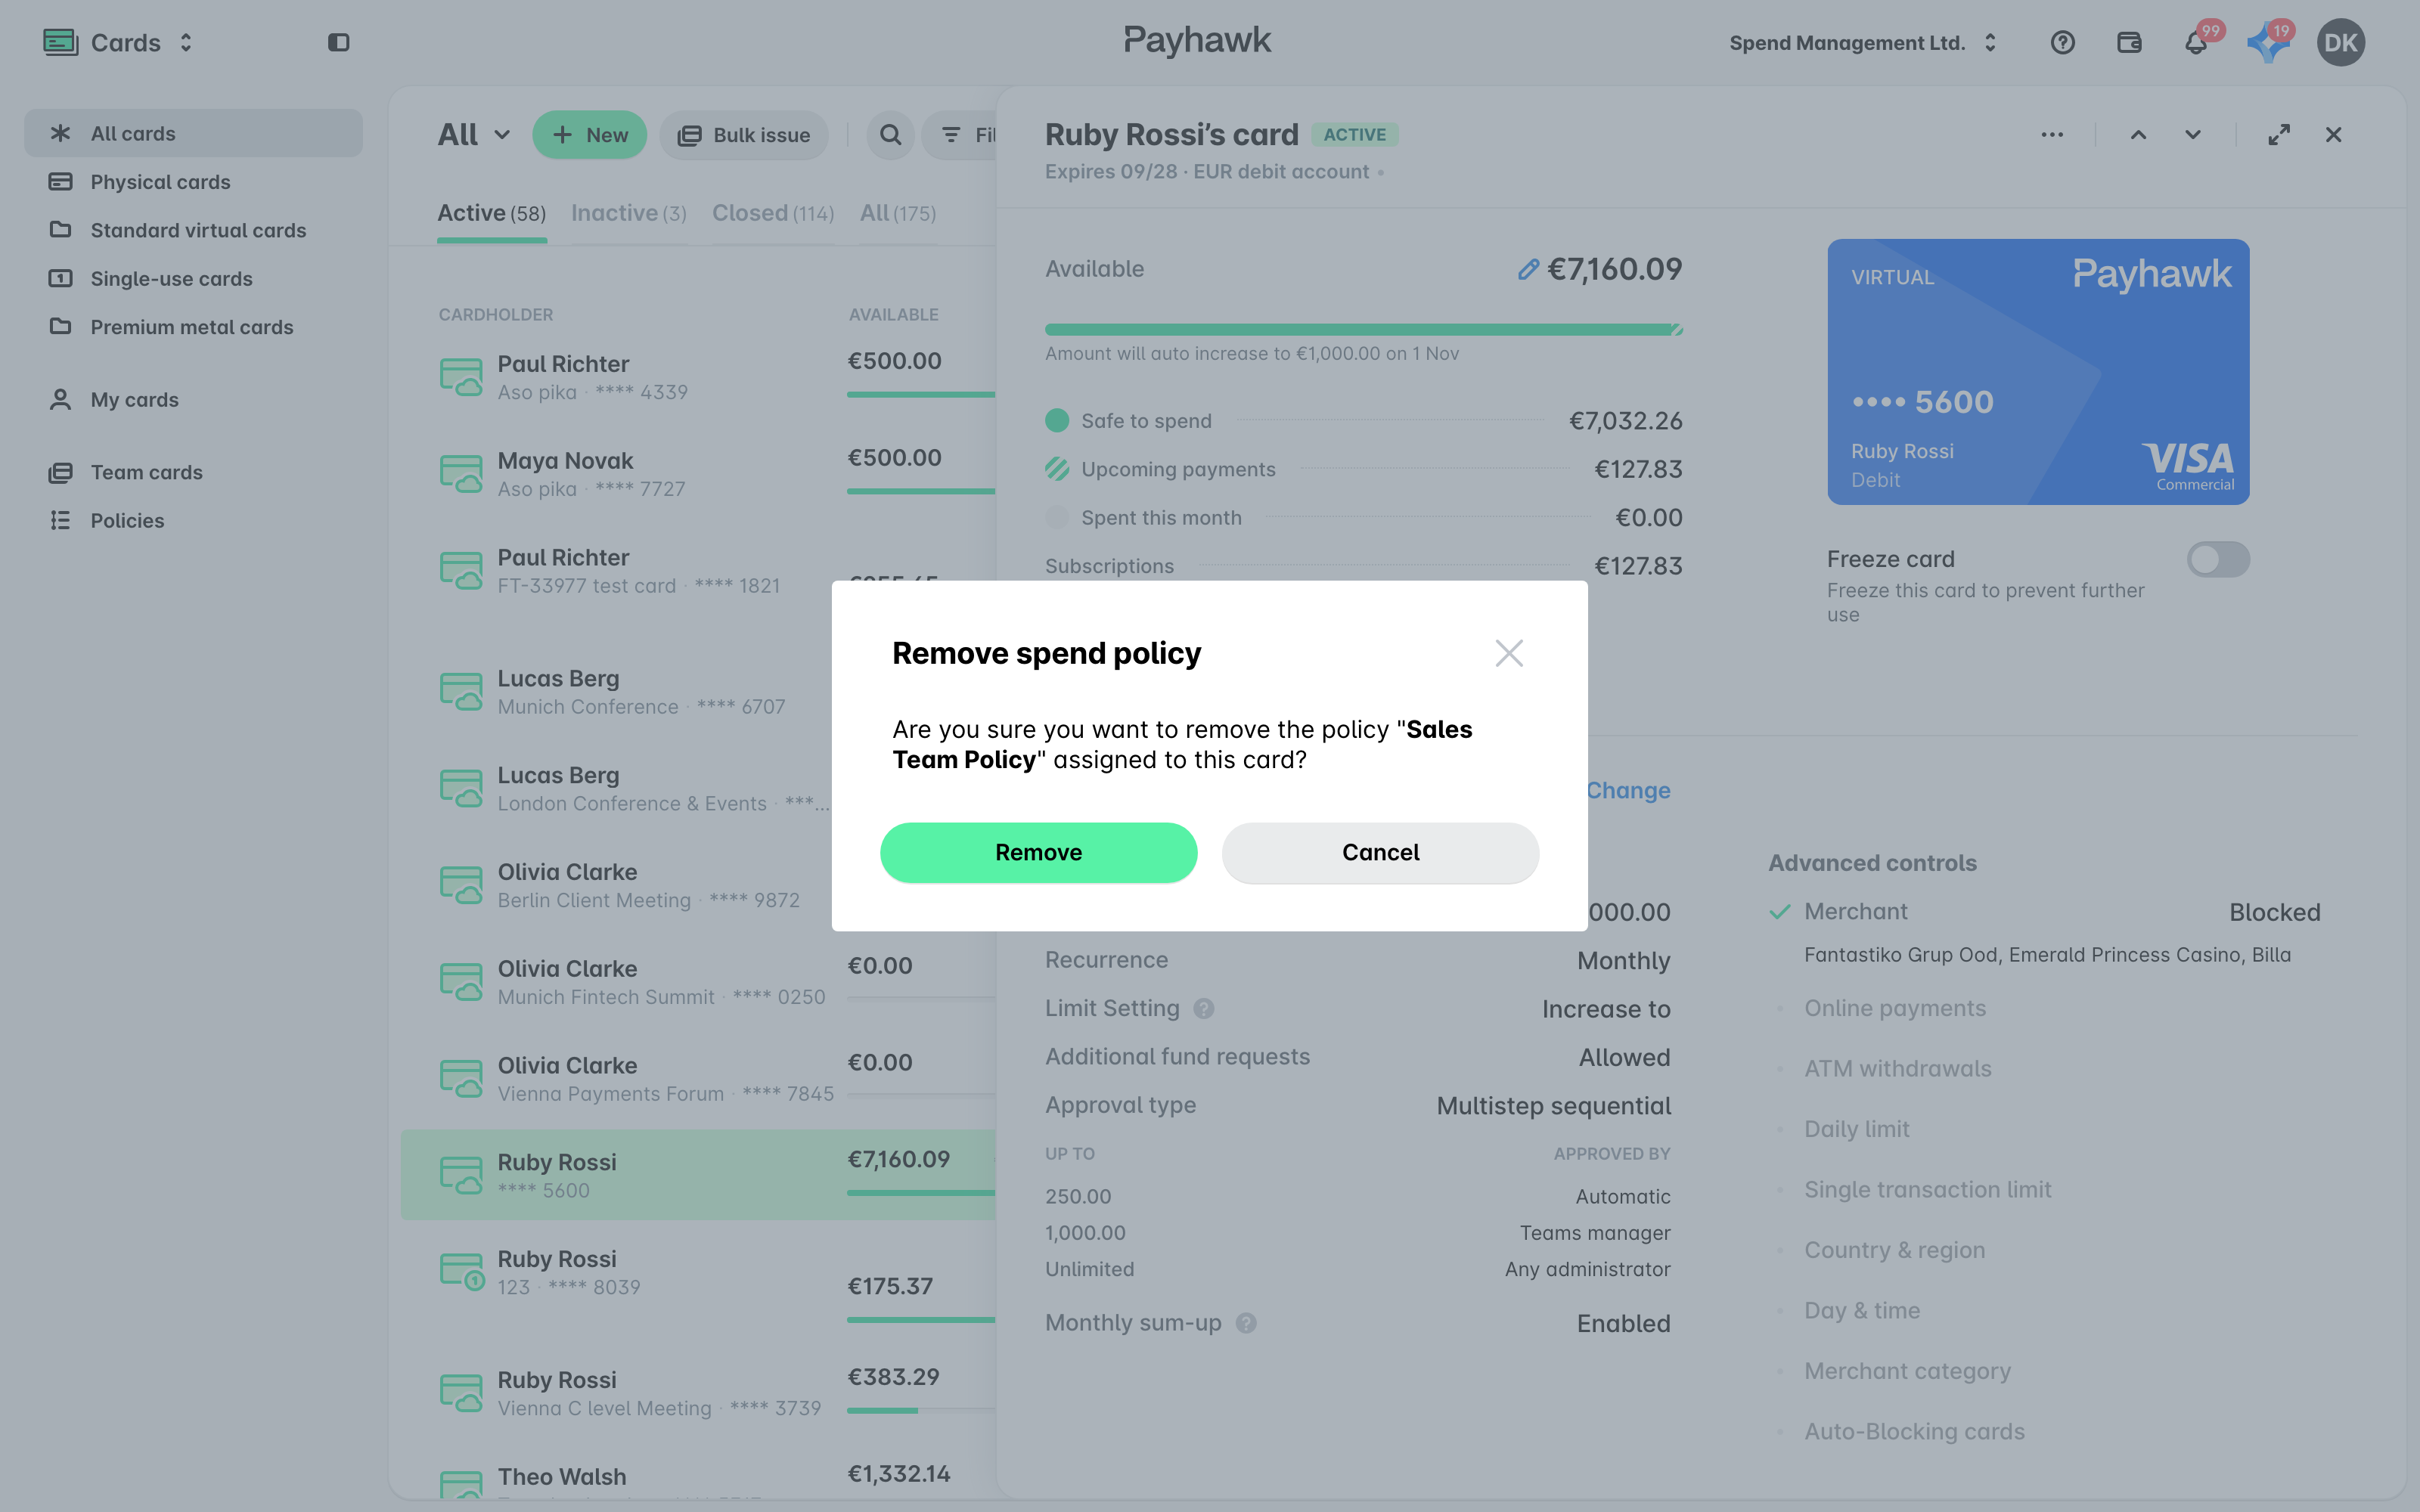Screen dimensions: 2420x1512
Task: Confirm with the Remove button
Action: [x=1038, y=852]
